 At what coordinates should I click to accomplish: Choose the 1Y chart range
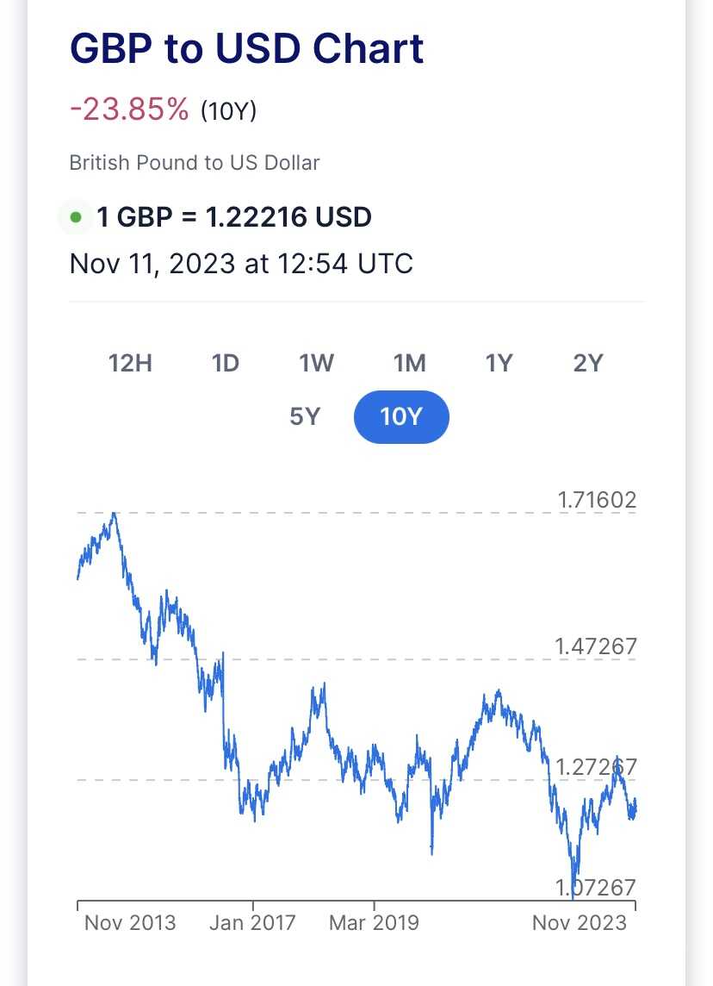coord(499,363)
